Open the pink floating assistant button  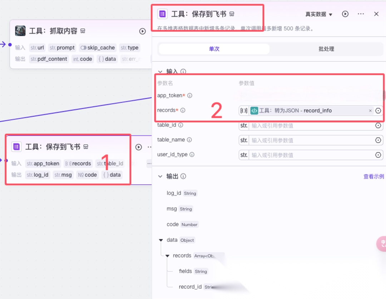(382, 244)
